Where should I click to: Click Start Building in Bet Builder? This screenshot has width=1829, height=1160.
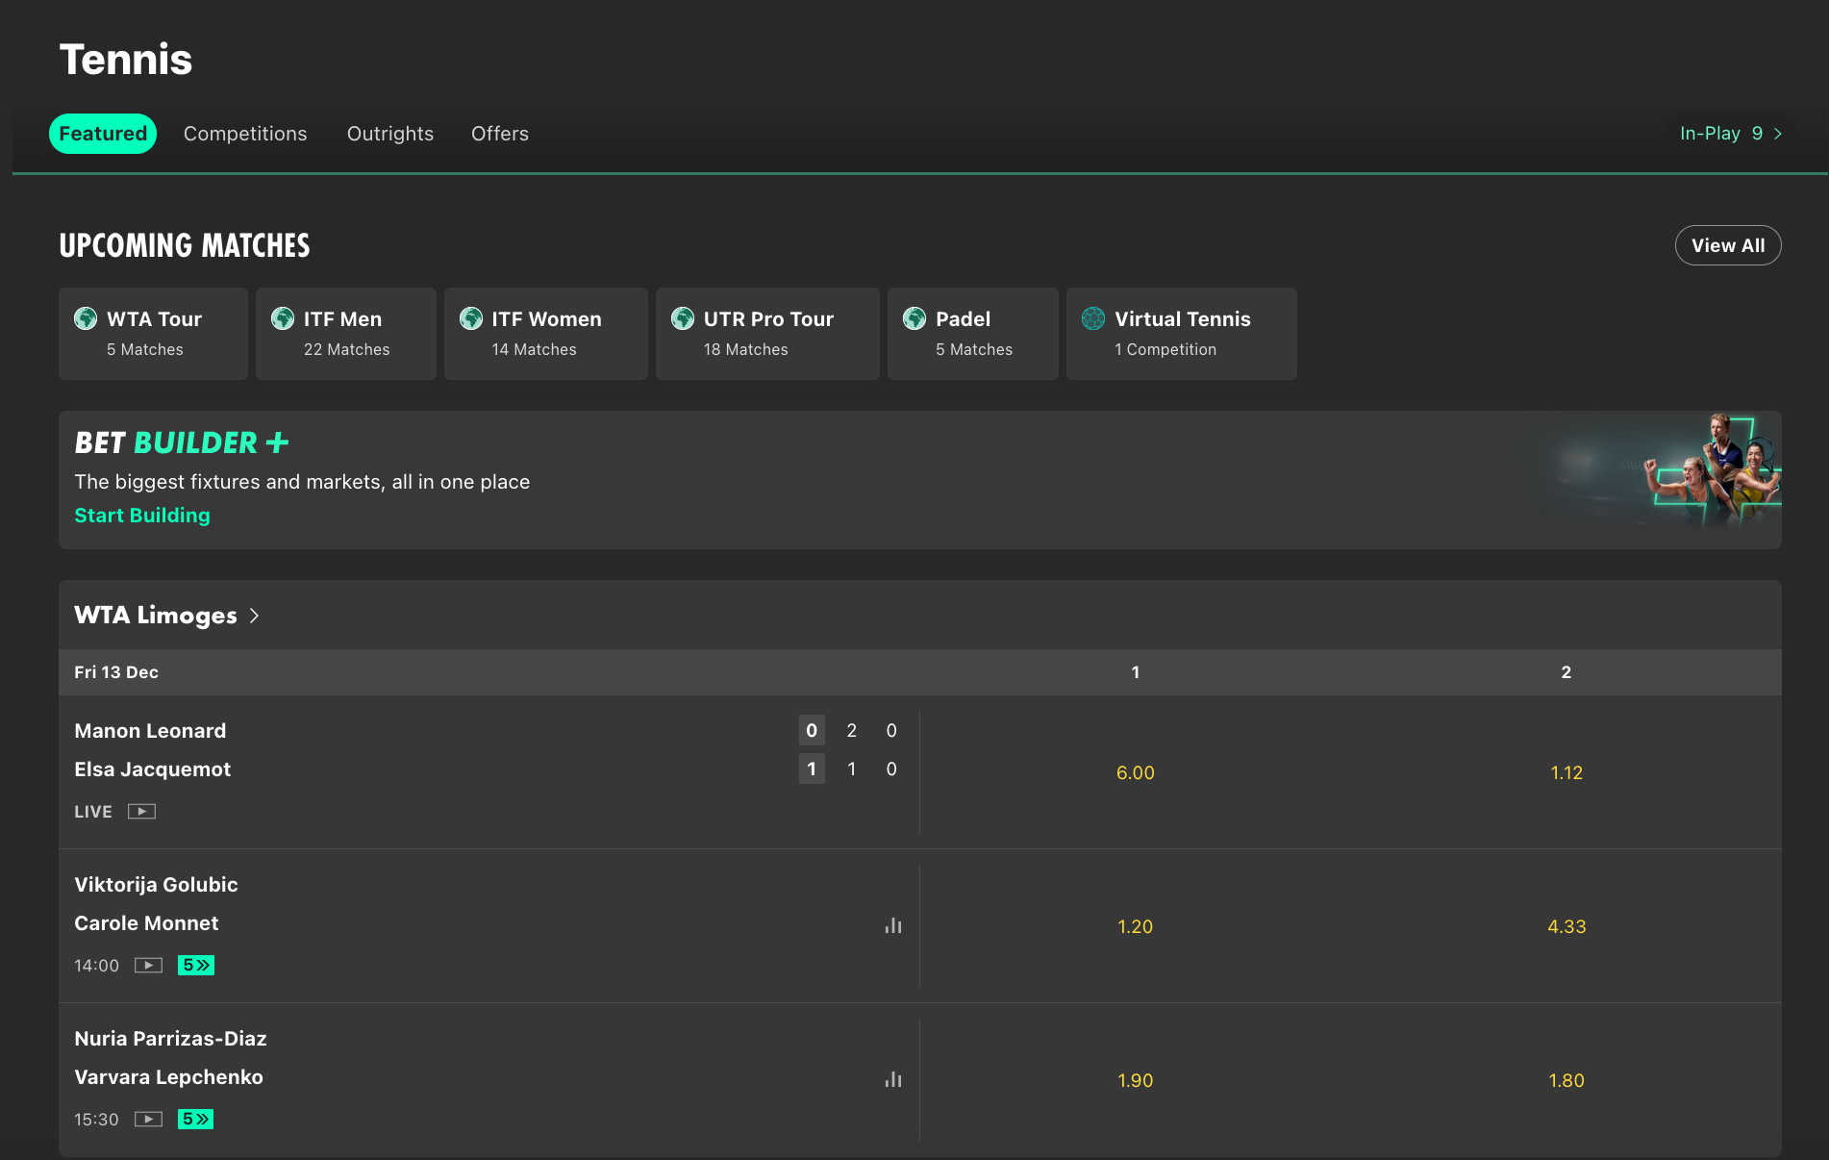141,515
